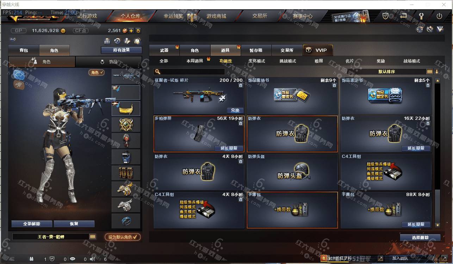
Task: Click scrollbar down arrow in item list
Action: click(438, 225)
